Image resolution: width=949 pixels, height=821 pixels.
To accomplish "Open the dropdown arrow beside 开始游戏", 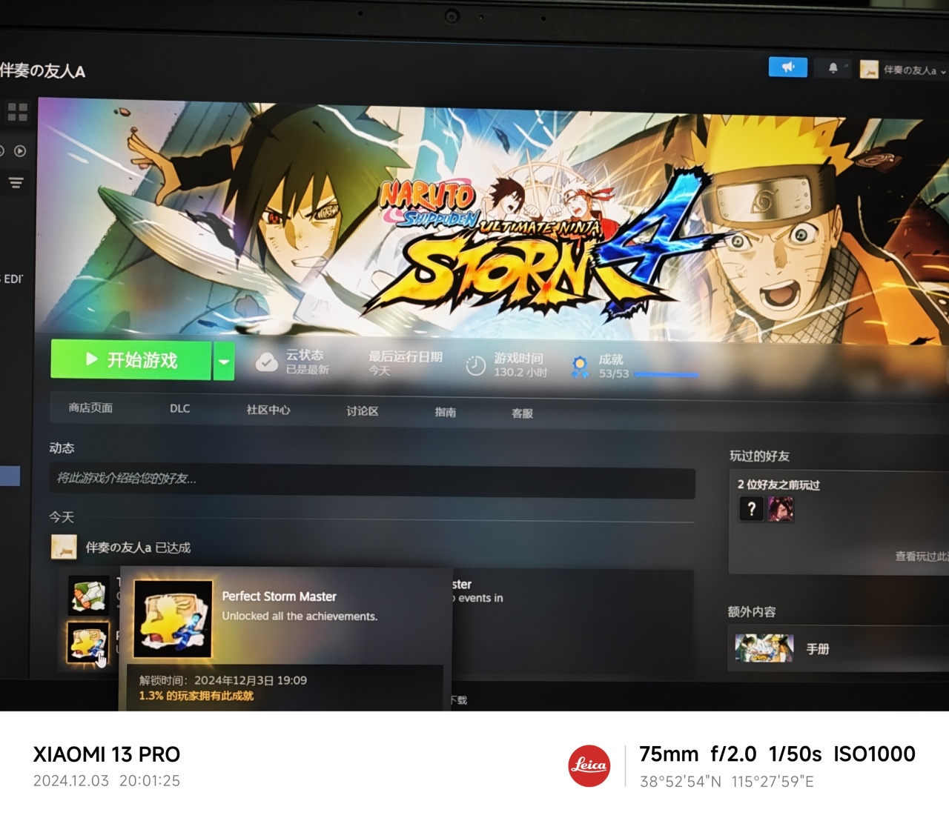I will (224, 362).
